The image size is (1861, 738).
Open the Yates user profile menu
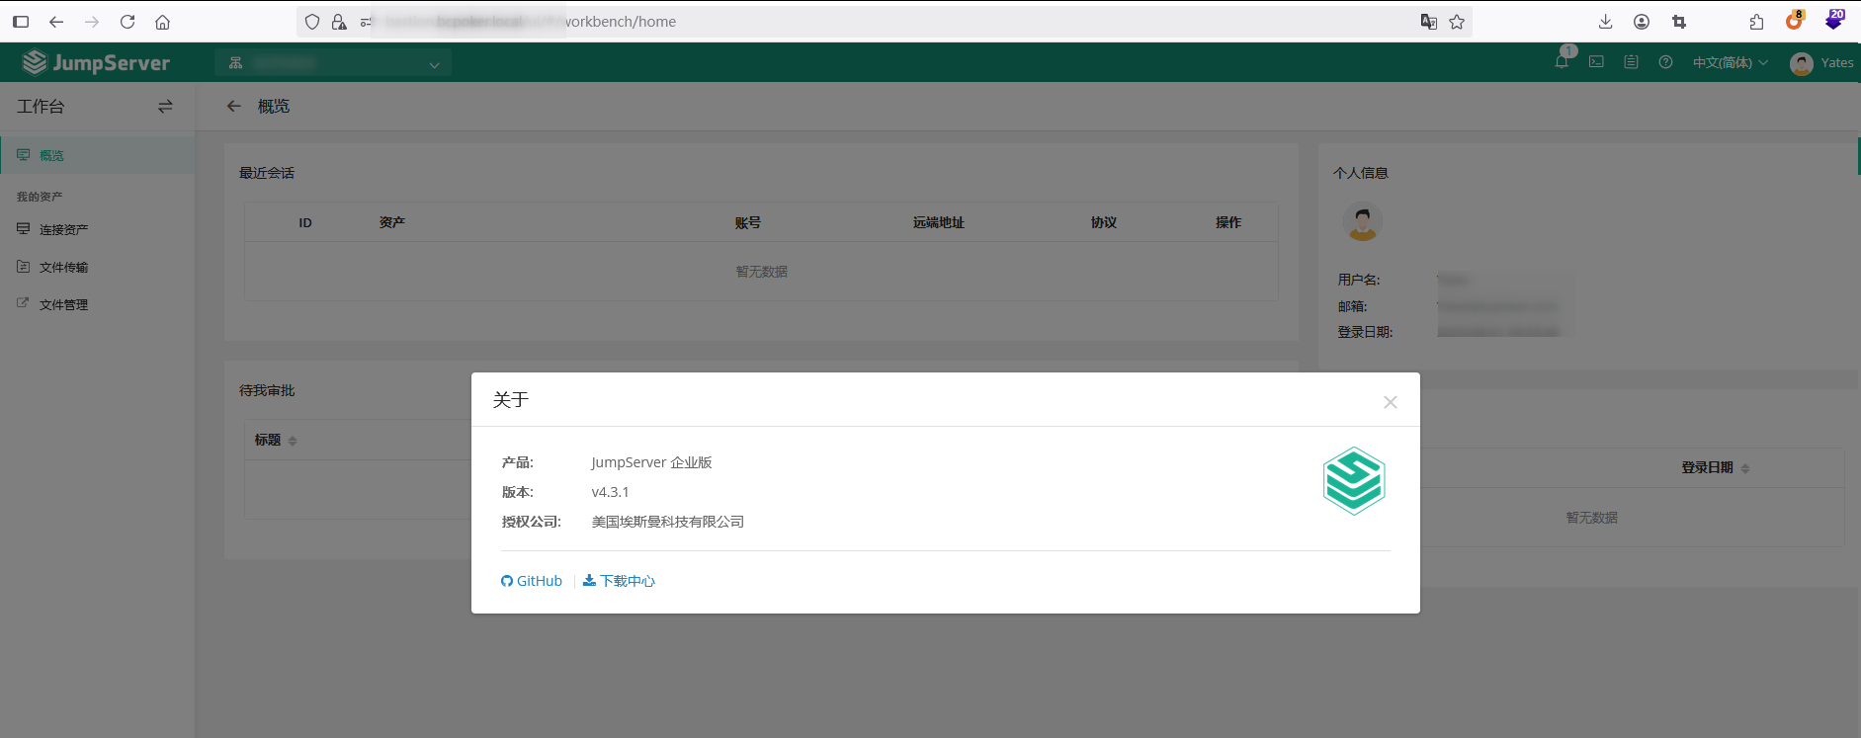(1821, 63)
